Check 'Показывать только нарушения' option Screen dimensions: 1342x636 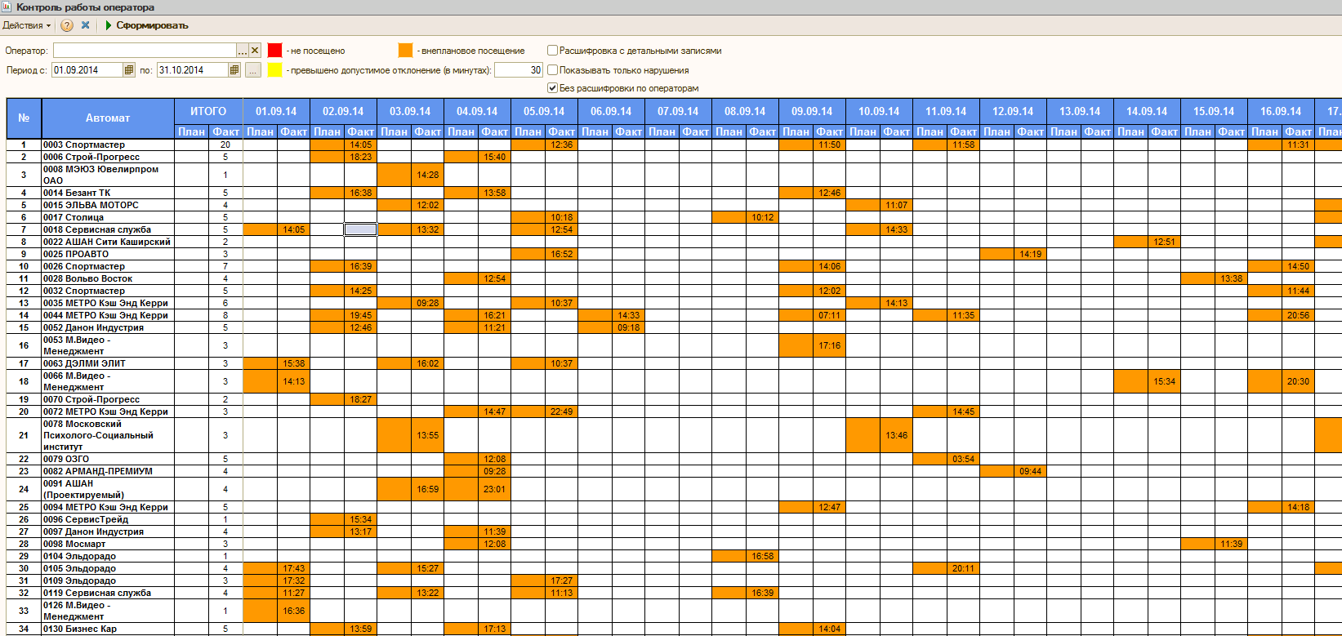click(x=553, y=70)
